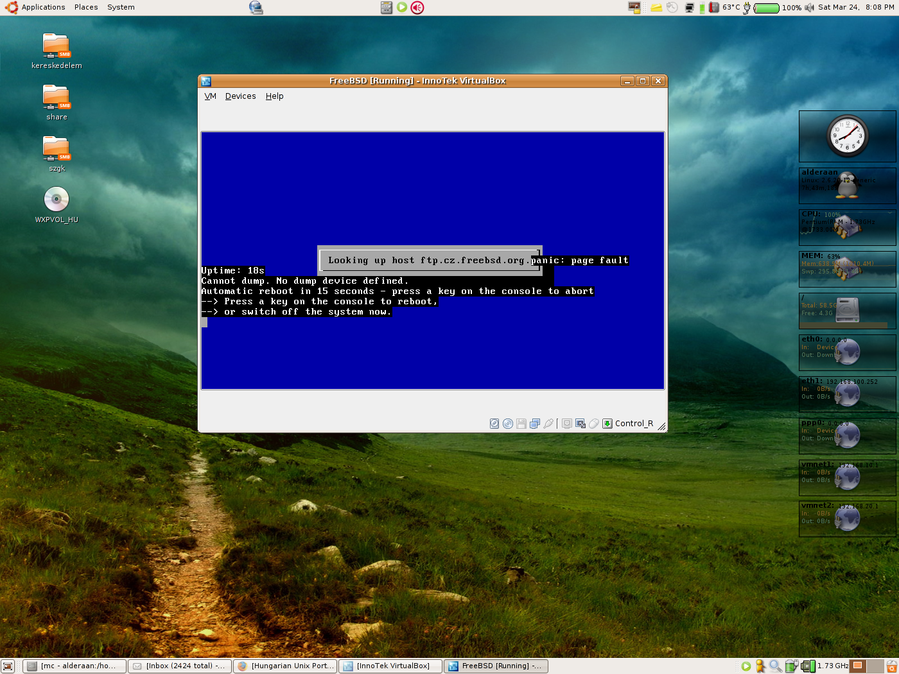Click the magnifier search tray icon
899x674 pixels.
(776, 666)
